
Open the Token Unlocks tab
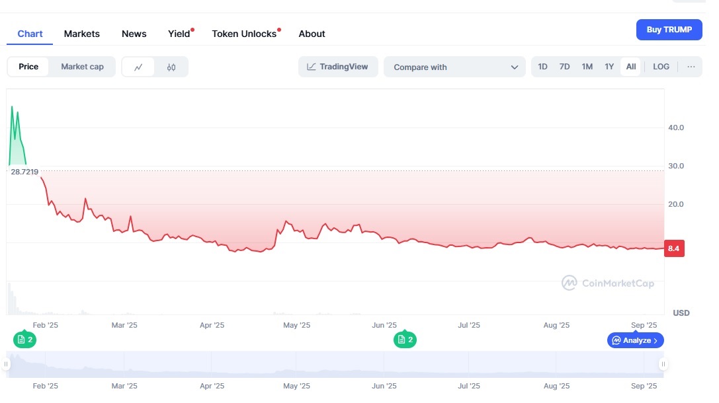click(244, 34)
